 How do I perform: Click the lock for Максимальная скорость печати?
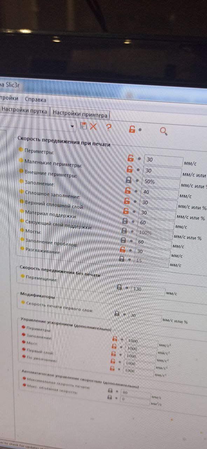coord(110,390)
